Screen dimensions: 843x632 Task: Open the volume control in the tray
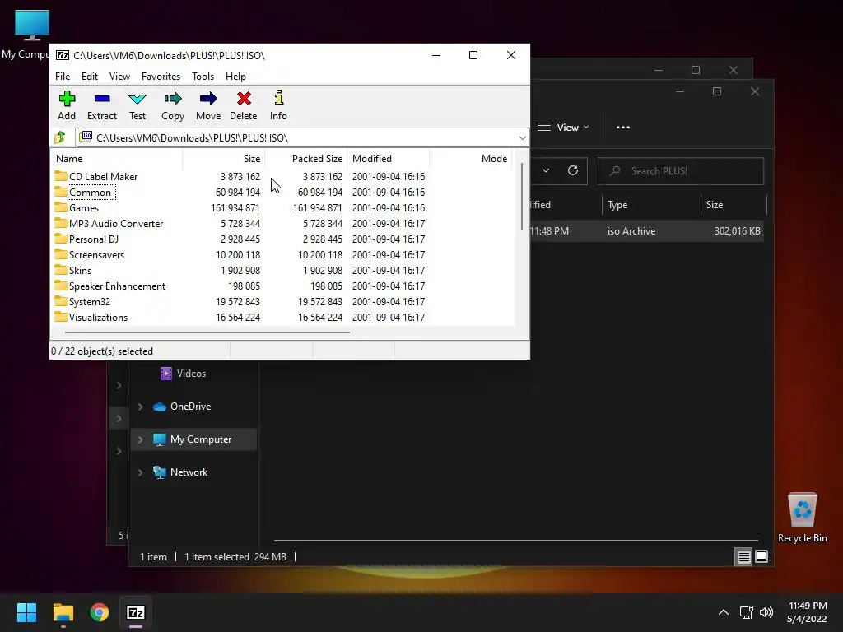click(x=766, y=612)
